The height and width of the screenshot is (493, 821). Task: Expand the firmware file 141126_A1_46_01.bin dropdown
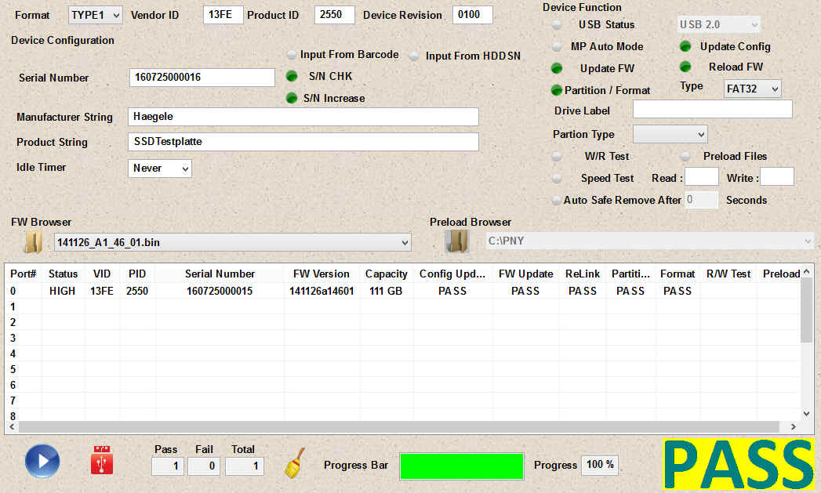[x=232, y=243]
